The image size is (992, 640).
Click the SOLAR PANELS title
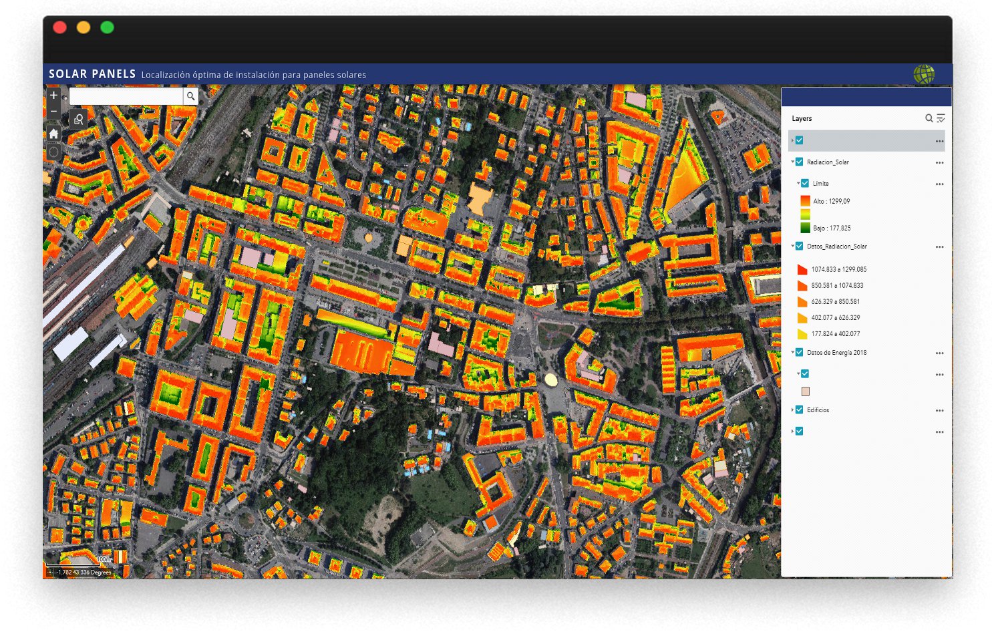pyautogui.click(x=92, y=74)
